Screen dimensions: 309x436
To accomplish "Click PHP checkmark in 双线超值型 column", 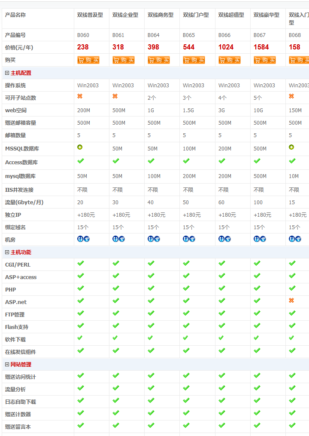I will pyautogui.click(x=221, y=288).
